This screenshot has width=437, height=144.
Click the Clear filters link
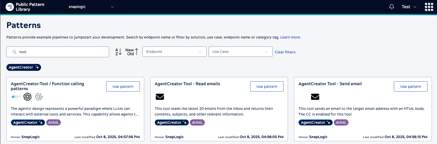285,52
